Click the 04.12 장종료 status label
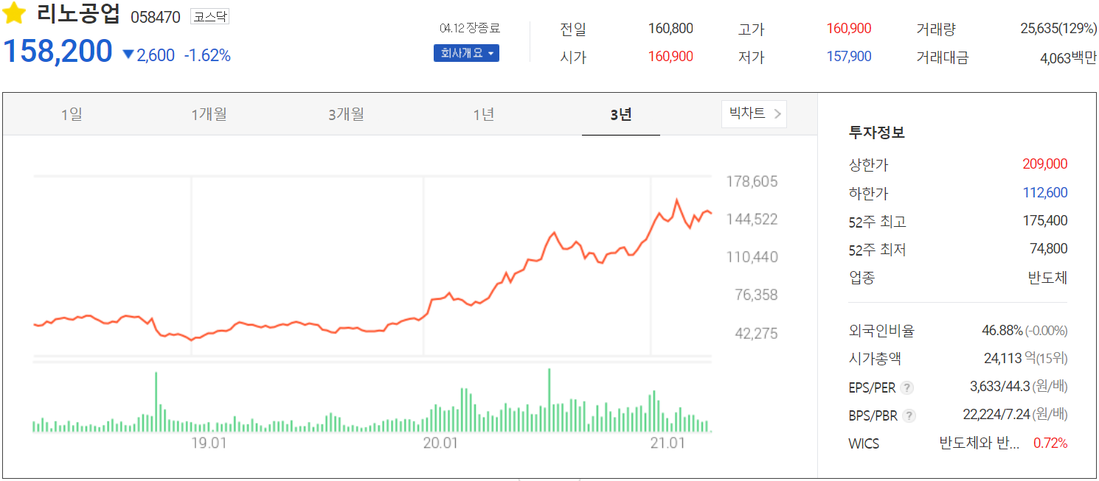1099x481 pixels. (470, 28)
